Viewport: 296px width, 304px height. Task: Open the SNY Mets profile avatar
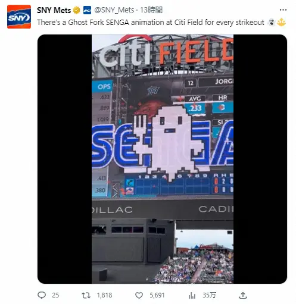tap(19, 17)
